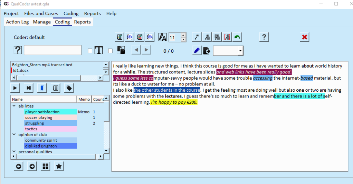Click the search text input field
This screenshot has width=353, height=184.
coord(53,50)
